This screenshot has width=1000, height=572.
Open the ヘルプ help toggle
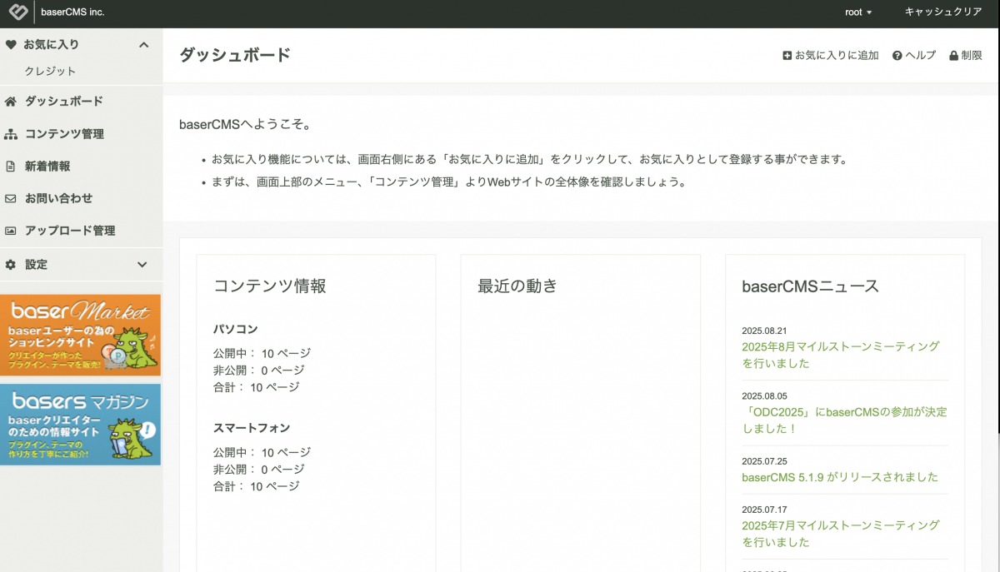(914, 56)
